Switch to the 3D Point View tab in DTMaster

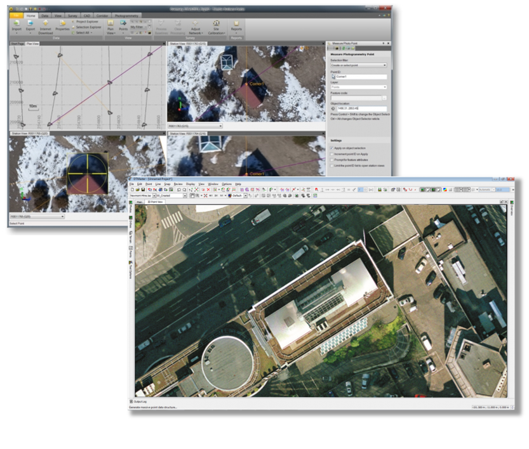pyautogui.click(x=155, y=202)
